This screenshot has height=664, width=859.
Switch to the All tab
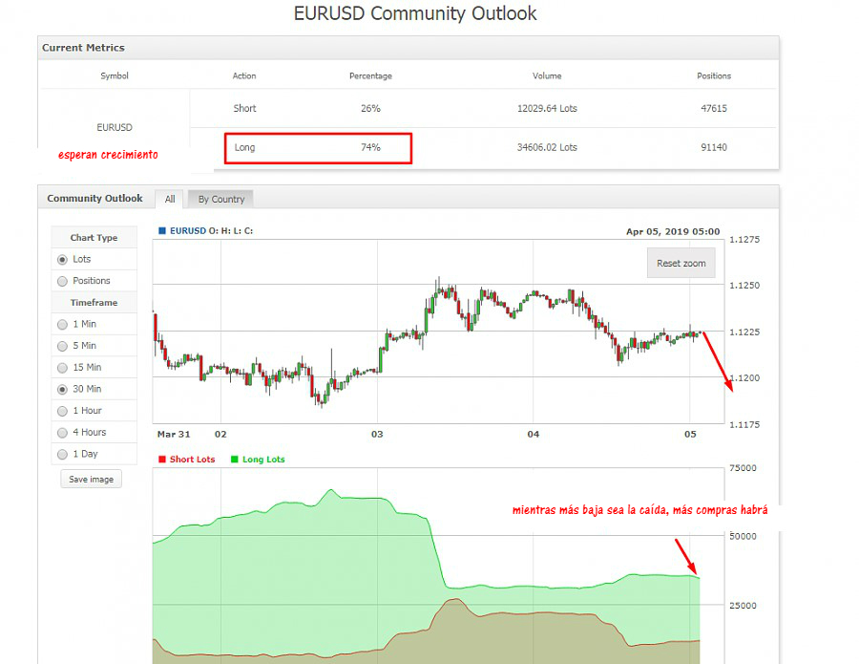pyautogui.click(x=170, y=199)
